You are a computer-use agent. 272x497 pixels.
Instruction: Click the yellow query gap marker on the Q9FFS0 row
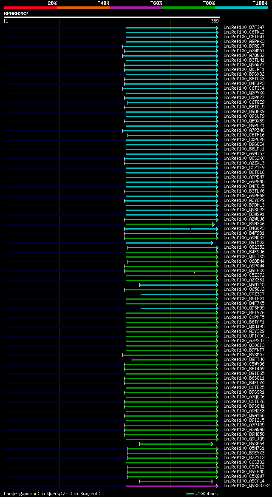(x=194, y=272)
